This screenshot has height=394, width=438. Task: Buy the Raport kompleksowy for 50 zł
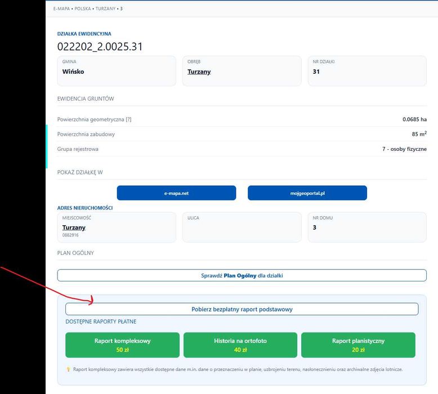122,345
